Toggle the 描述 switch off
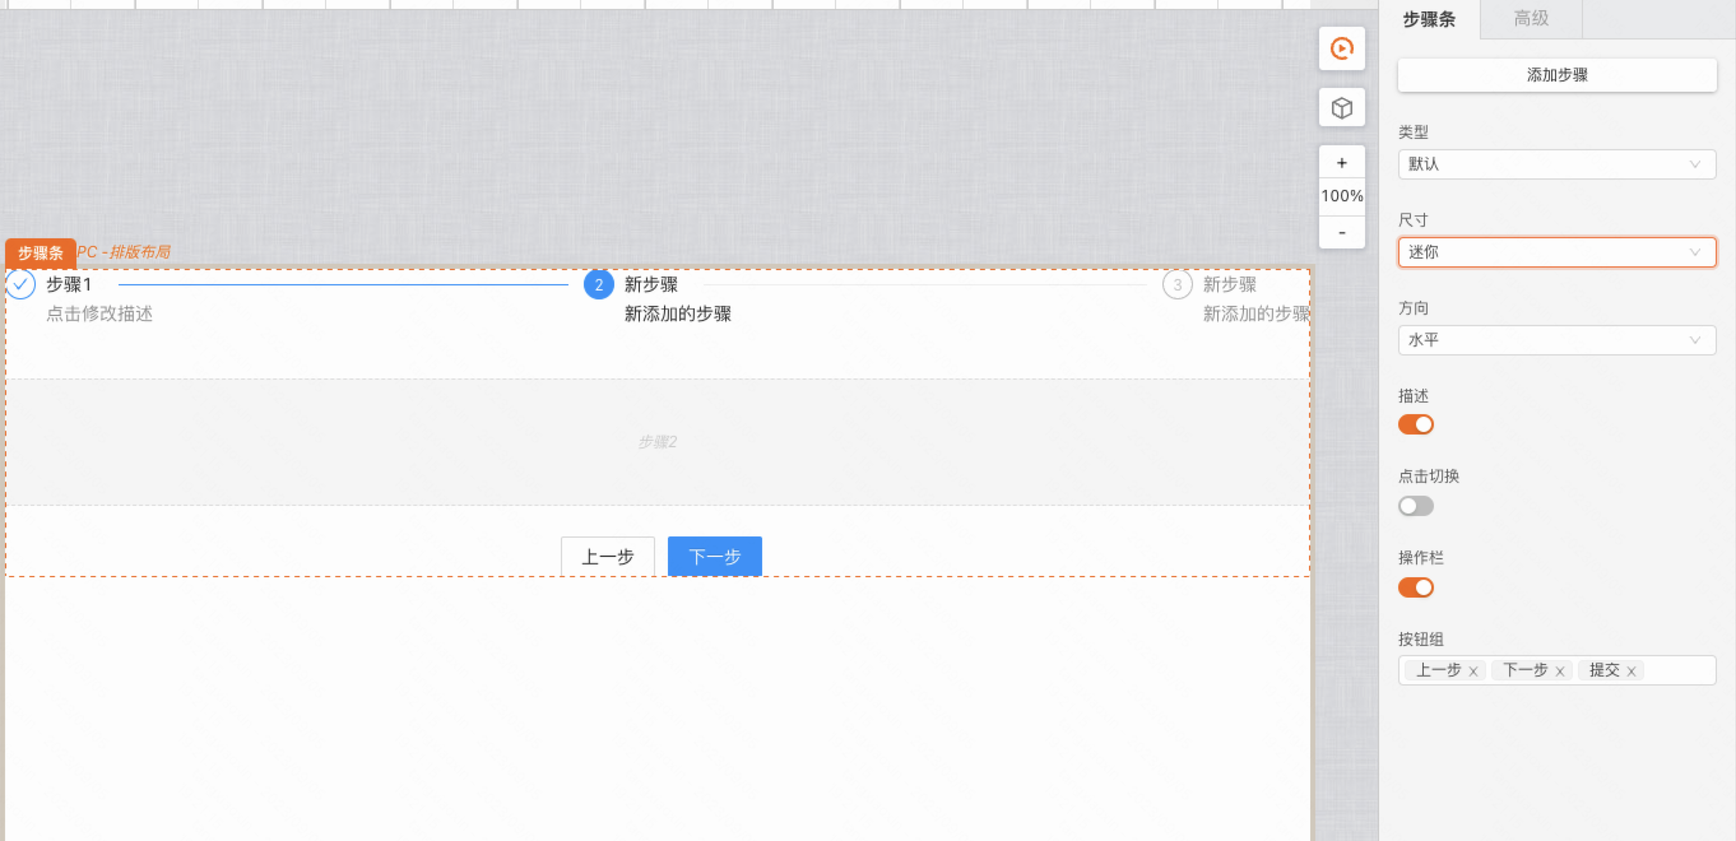 click(1415, 424)
